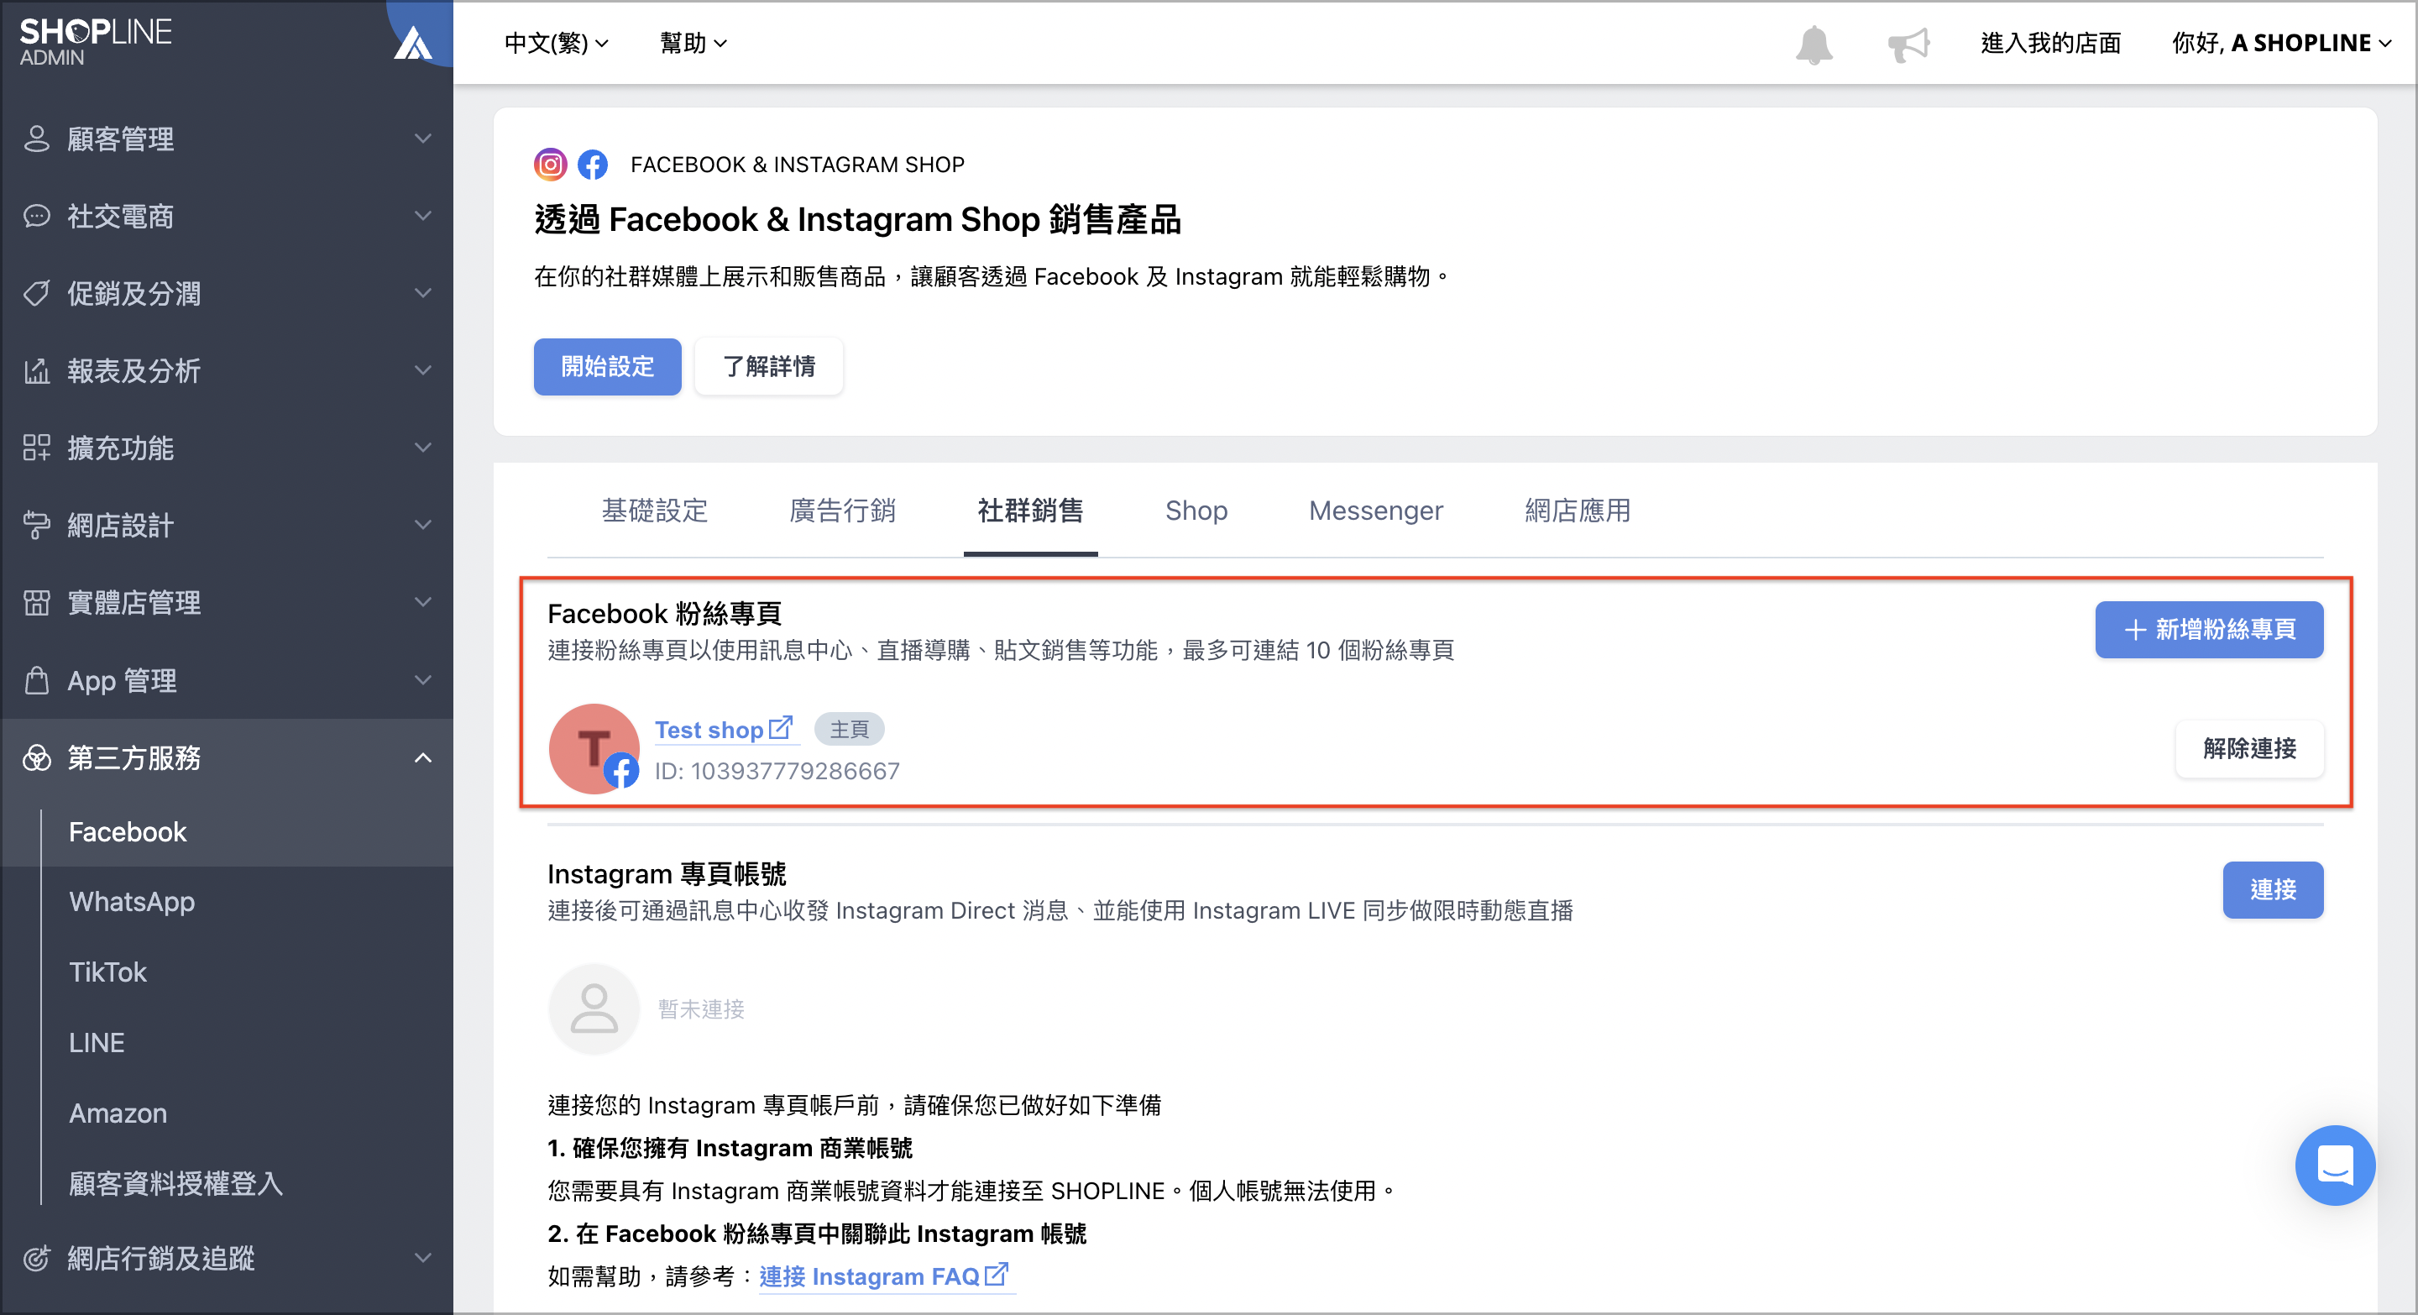Expand the 社交電商 menu chevron

[423, 216]
